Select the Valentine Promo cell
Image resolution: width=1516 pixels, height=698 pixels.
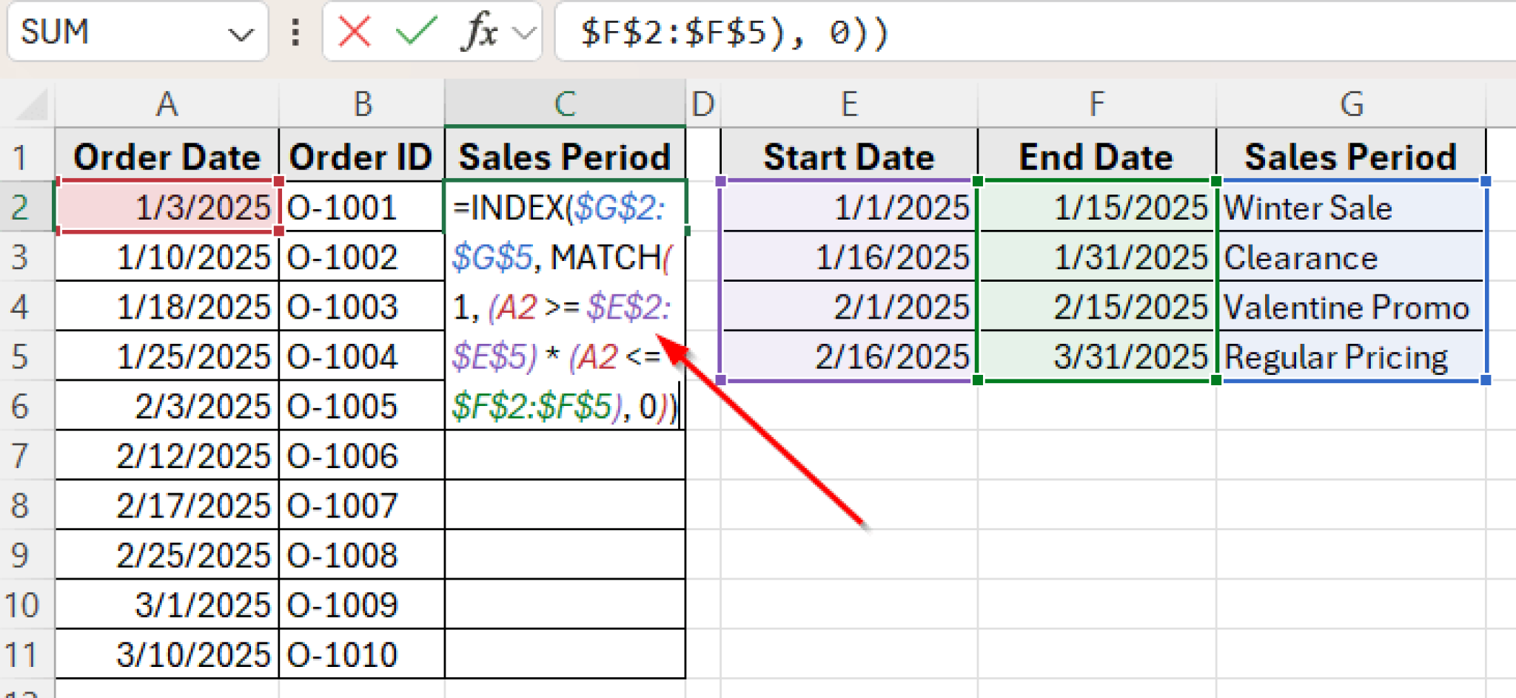click(x=1351, y=307)
